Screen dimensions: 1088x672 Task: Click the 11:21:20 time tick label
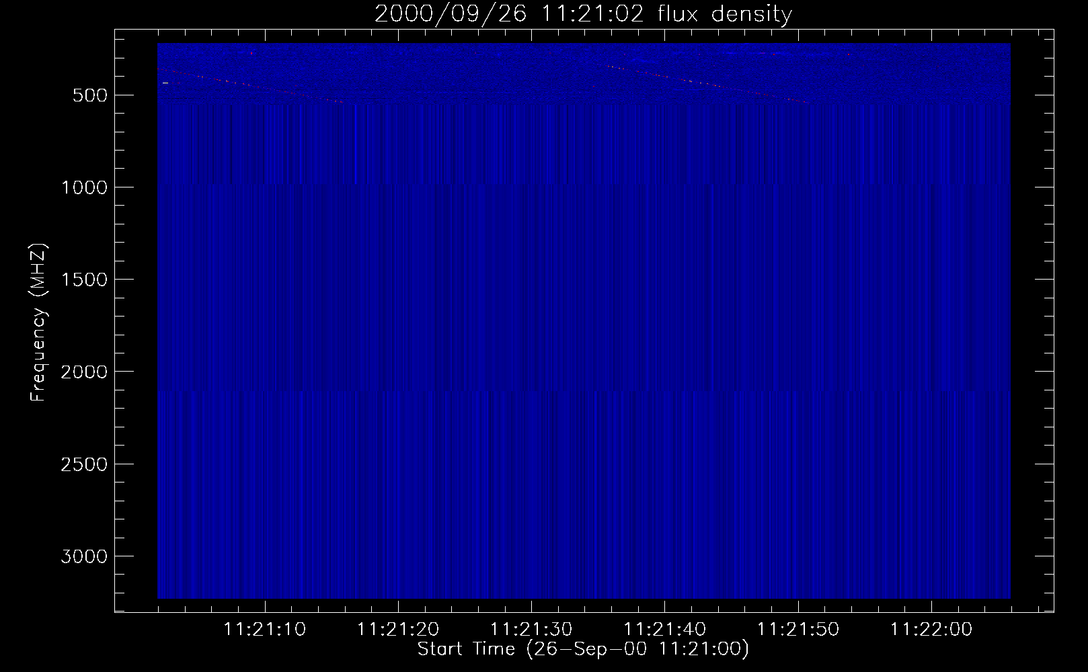398,630
